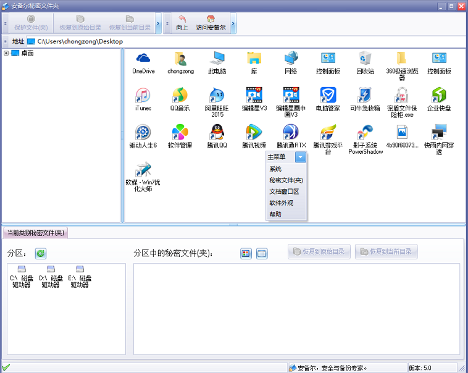Select the C:\ 磁盘驱动器 drive
The image size is (468, 373).
22,277
